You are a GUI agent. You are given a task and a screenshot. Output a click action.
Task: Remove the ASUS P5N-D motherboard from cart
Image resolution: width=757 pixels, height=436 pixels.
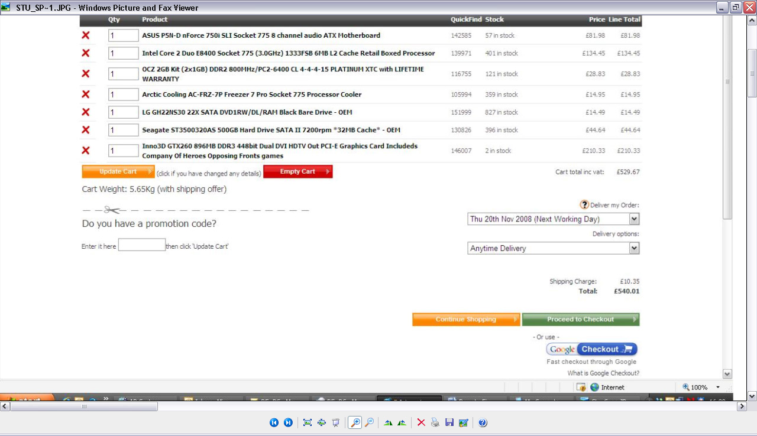(x=86, y=35)
